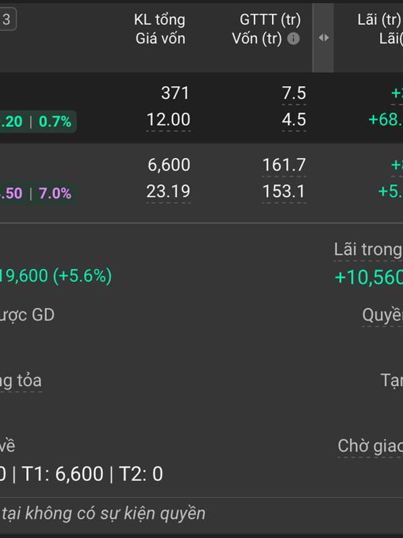Screen dimensions: 403x538
Task: Click the market value 7.5
Action: tap(294, 93)
